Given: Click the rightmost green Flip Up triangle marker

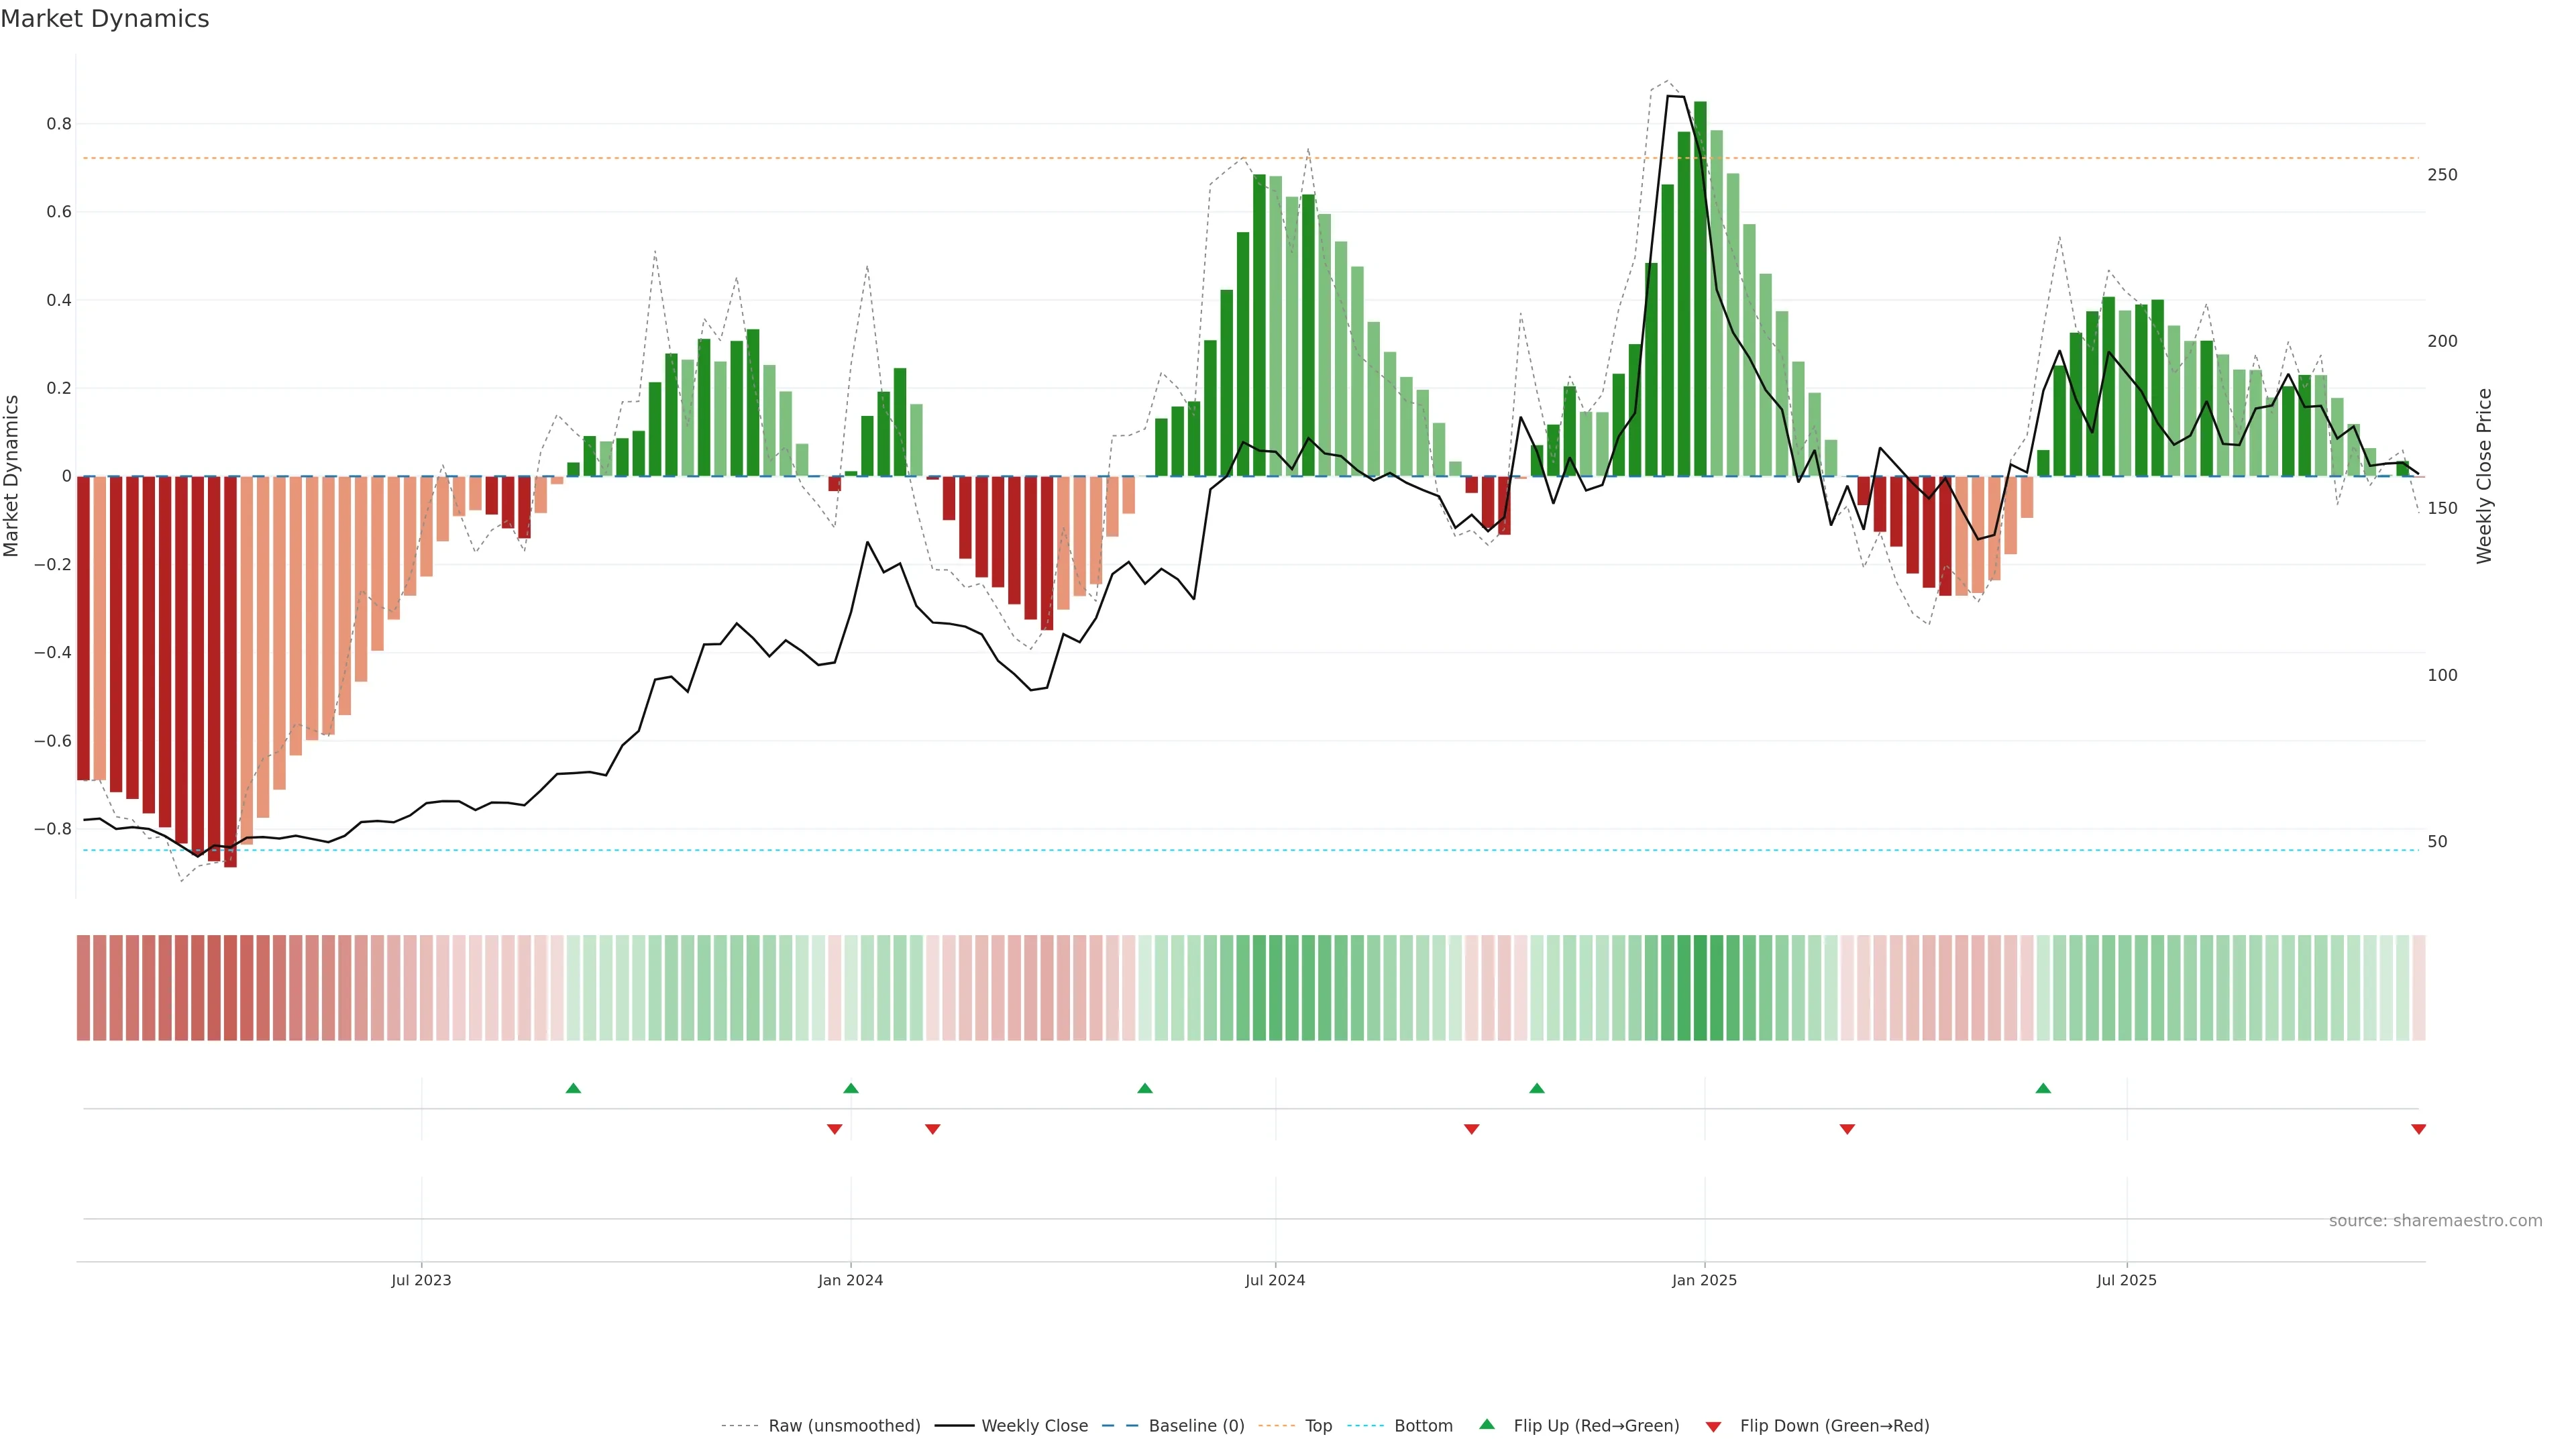Looking at the screenshot, I should click(2043, 1088).
